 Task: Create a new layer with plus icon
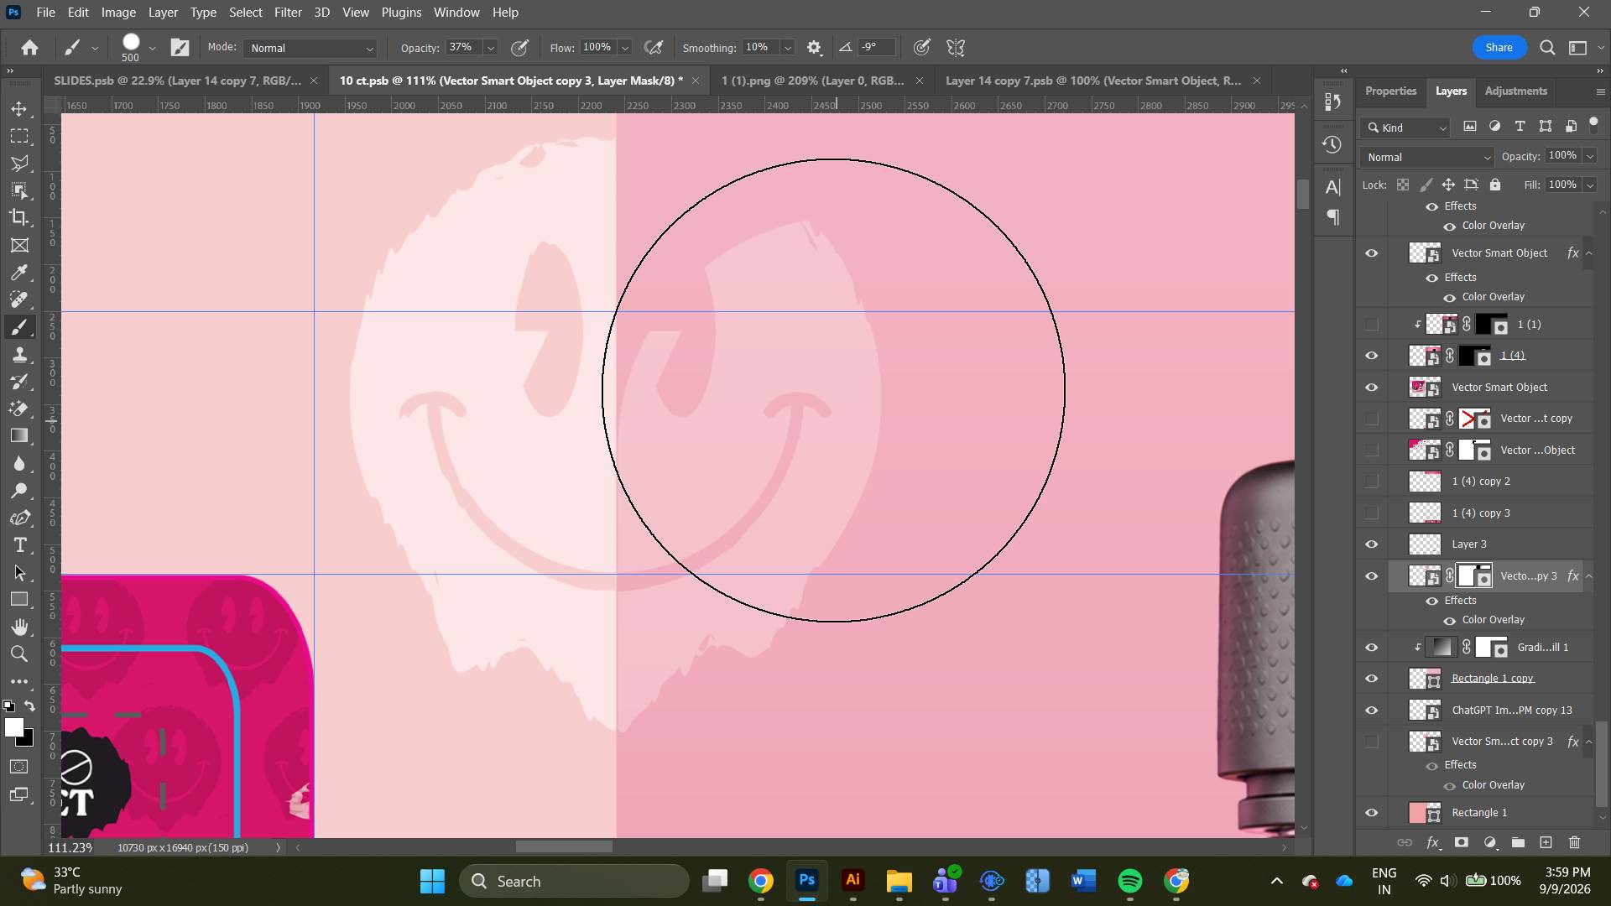pyautogui.click(x=1546, y=842)
